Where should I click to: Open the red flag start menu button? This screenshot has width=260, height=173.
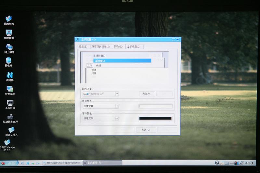pos(9,163)
